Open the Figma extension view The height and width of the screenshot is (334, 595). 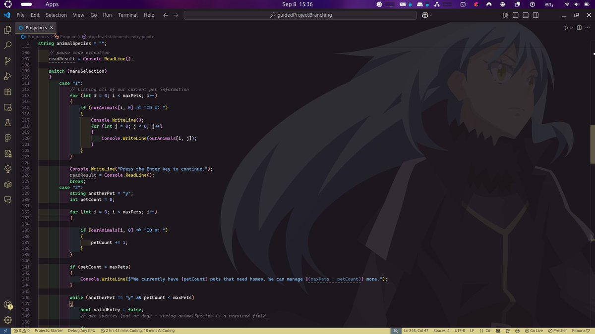(7, 138)
